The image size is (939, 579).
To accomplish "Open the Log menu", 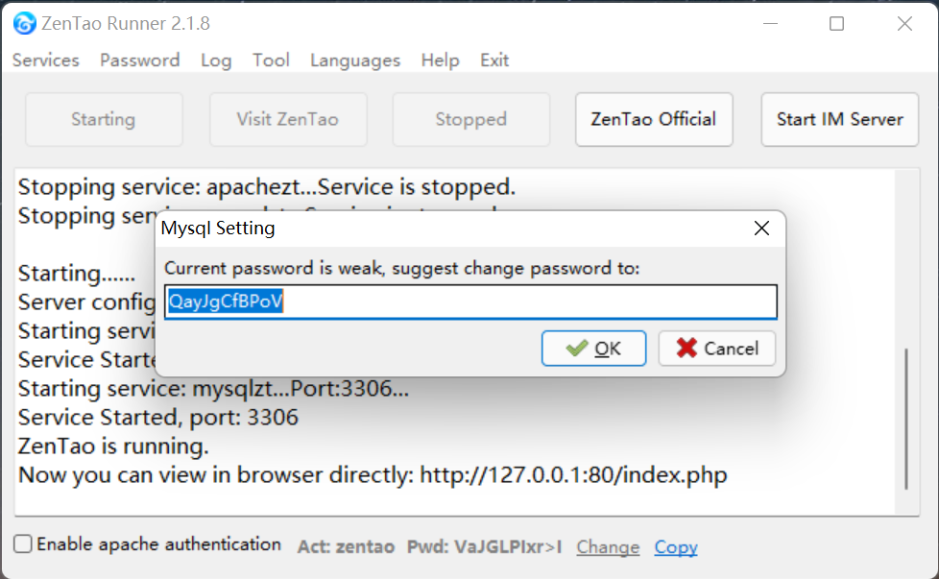I will [x=216, y=60].
